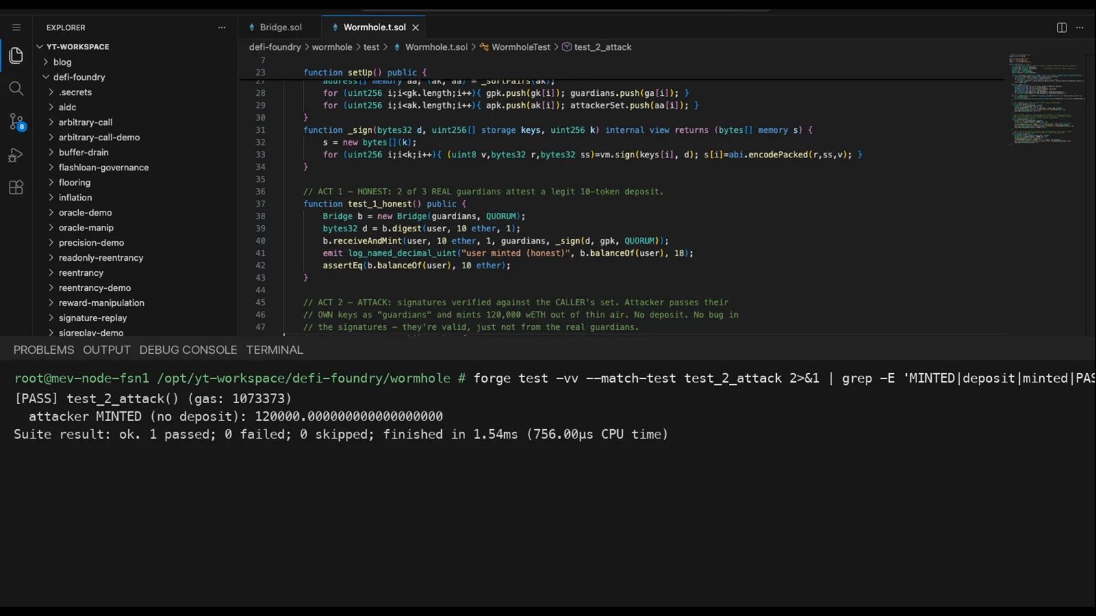The image size is (1096, 616).
Task: Open the Explorer view in activity bar
Action: [x=16, y=56]
